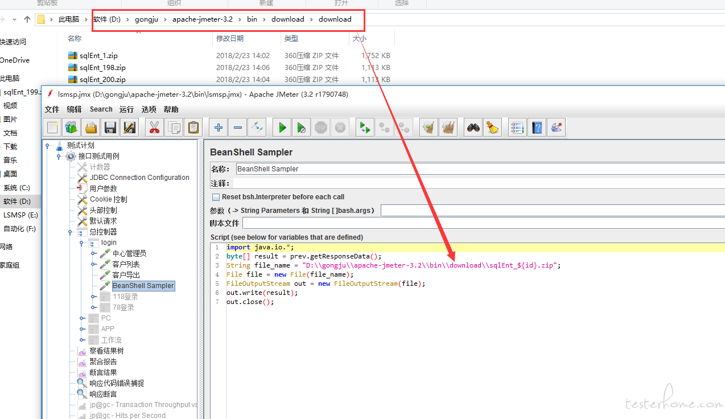Collapse all nodes with the minus icon
The height and width of the screenshot is (419, 725).
click(238, 128)
